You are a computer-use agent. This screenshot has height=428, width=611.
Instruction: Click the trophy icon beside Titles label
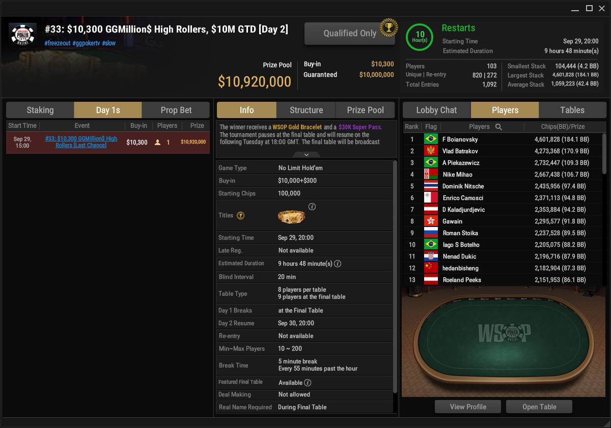coord(241,216)
